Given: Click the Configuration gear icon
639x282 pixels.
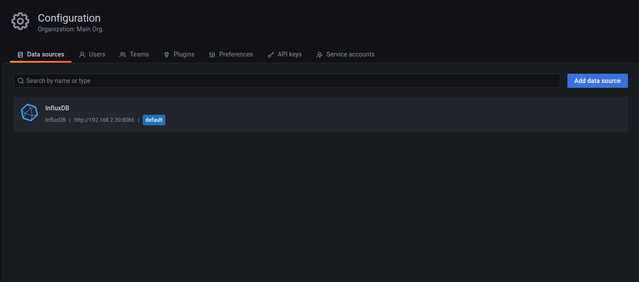Looking at the screenshot, I should (x=20, y=22).
